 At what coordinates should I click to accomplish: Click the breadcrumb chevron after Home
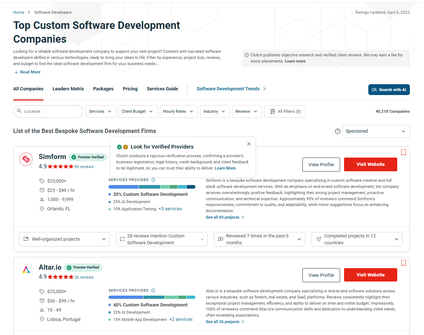(x=29, y=12)
